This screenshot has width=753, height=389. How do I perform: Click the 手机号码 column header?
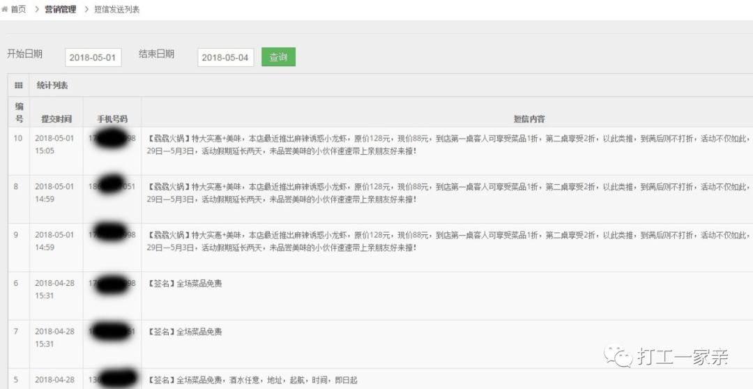pyautogui.click(x=112, y=119)
